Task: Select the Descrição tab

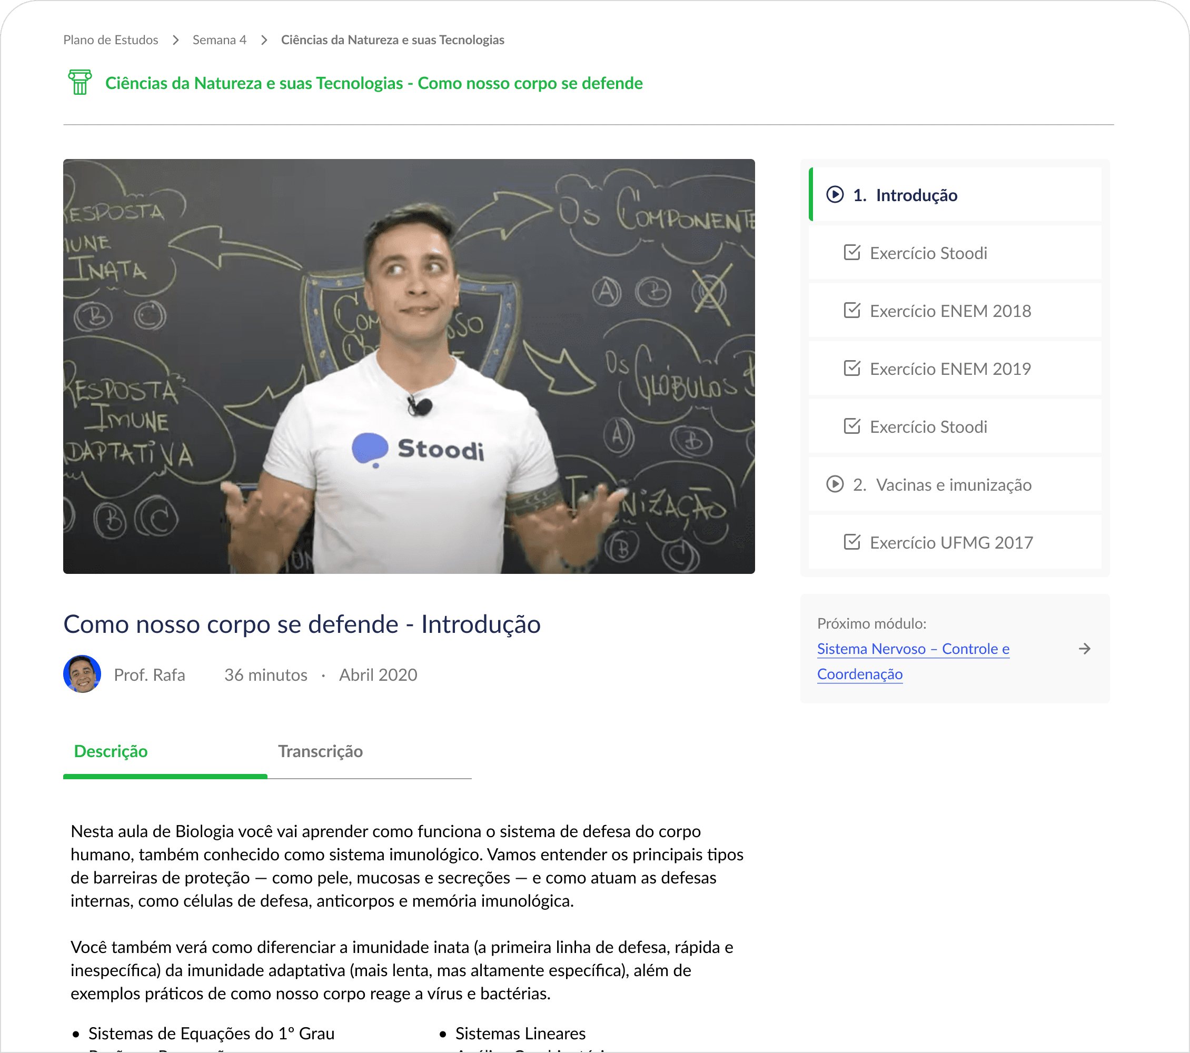Action: tap(111, 751)
